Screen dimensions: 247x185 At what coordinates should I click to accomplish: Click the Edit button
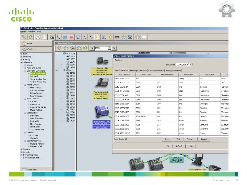click(178, 139)
